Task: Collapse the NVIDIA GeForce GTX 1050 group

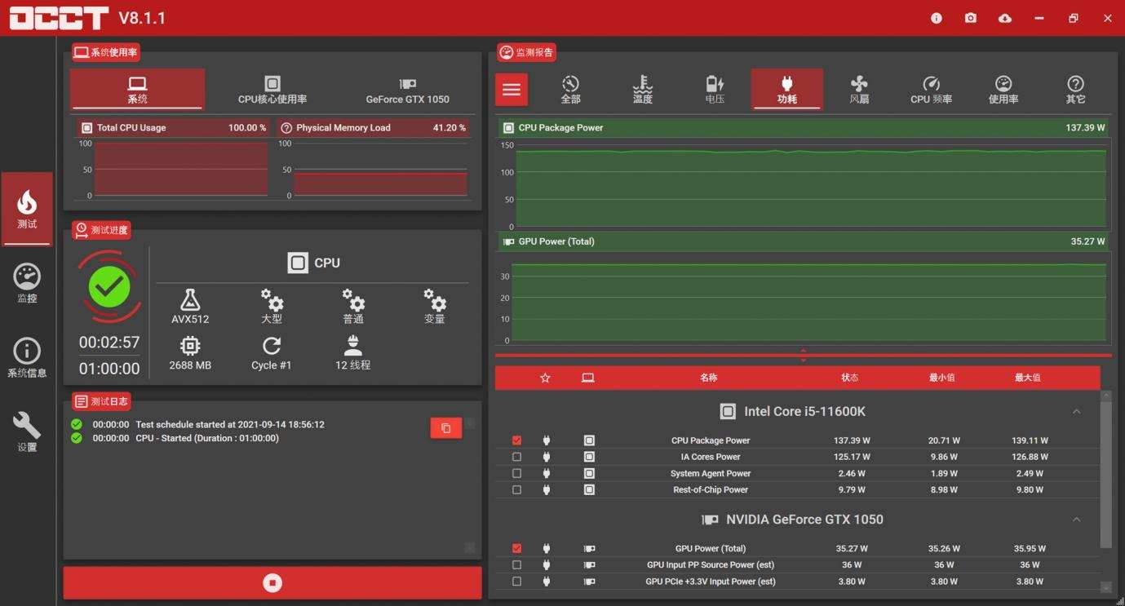Action: pyautogui.click(x=1076, y=520)
